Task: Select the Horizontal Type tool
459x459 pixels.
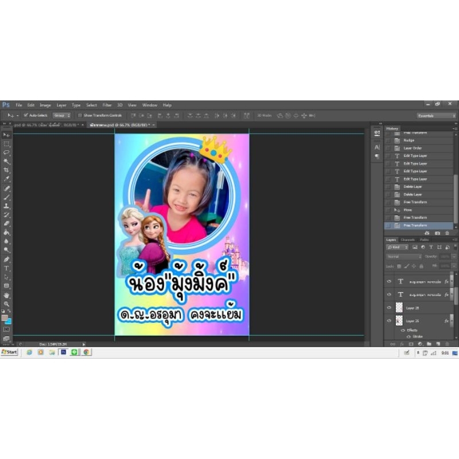Action: coord(6,268)
